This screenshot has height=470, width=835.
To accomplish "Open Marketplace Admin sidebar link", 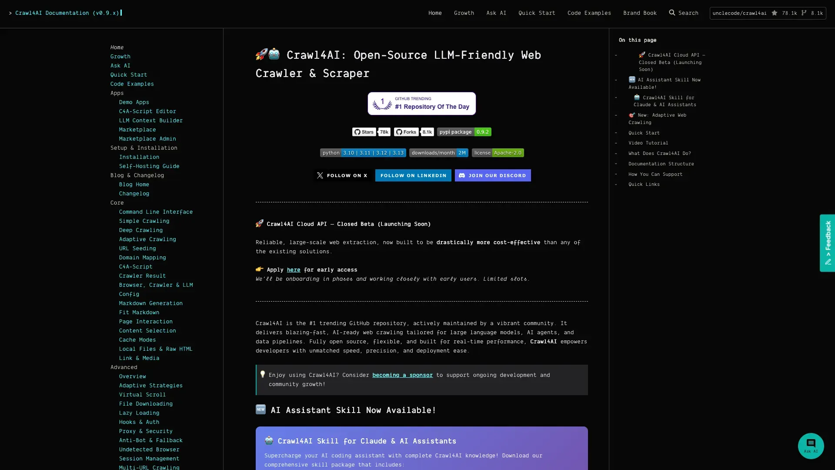I will 147,139.
